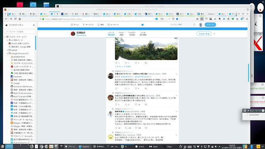Open the KDE application launcher

coord(2,147)
